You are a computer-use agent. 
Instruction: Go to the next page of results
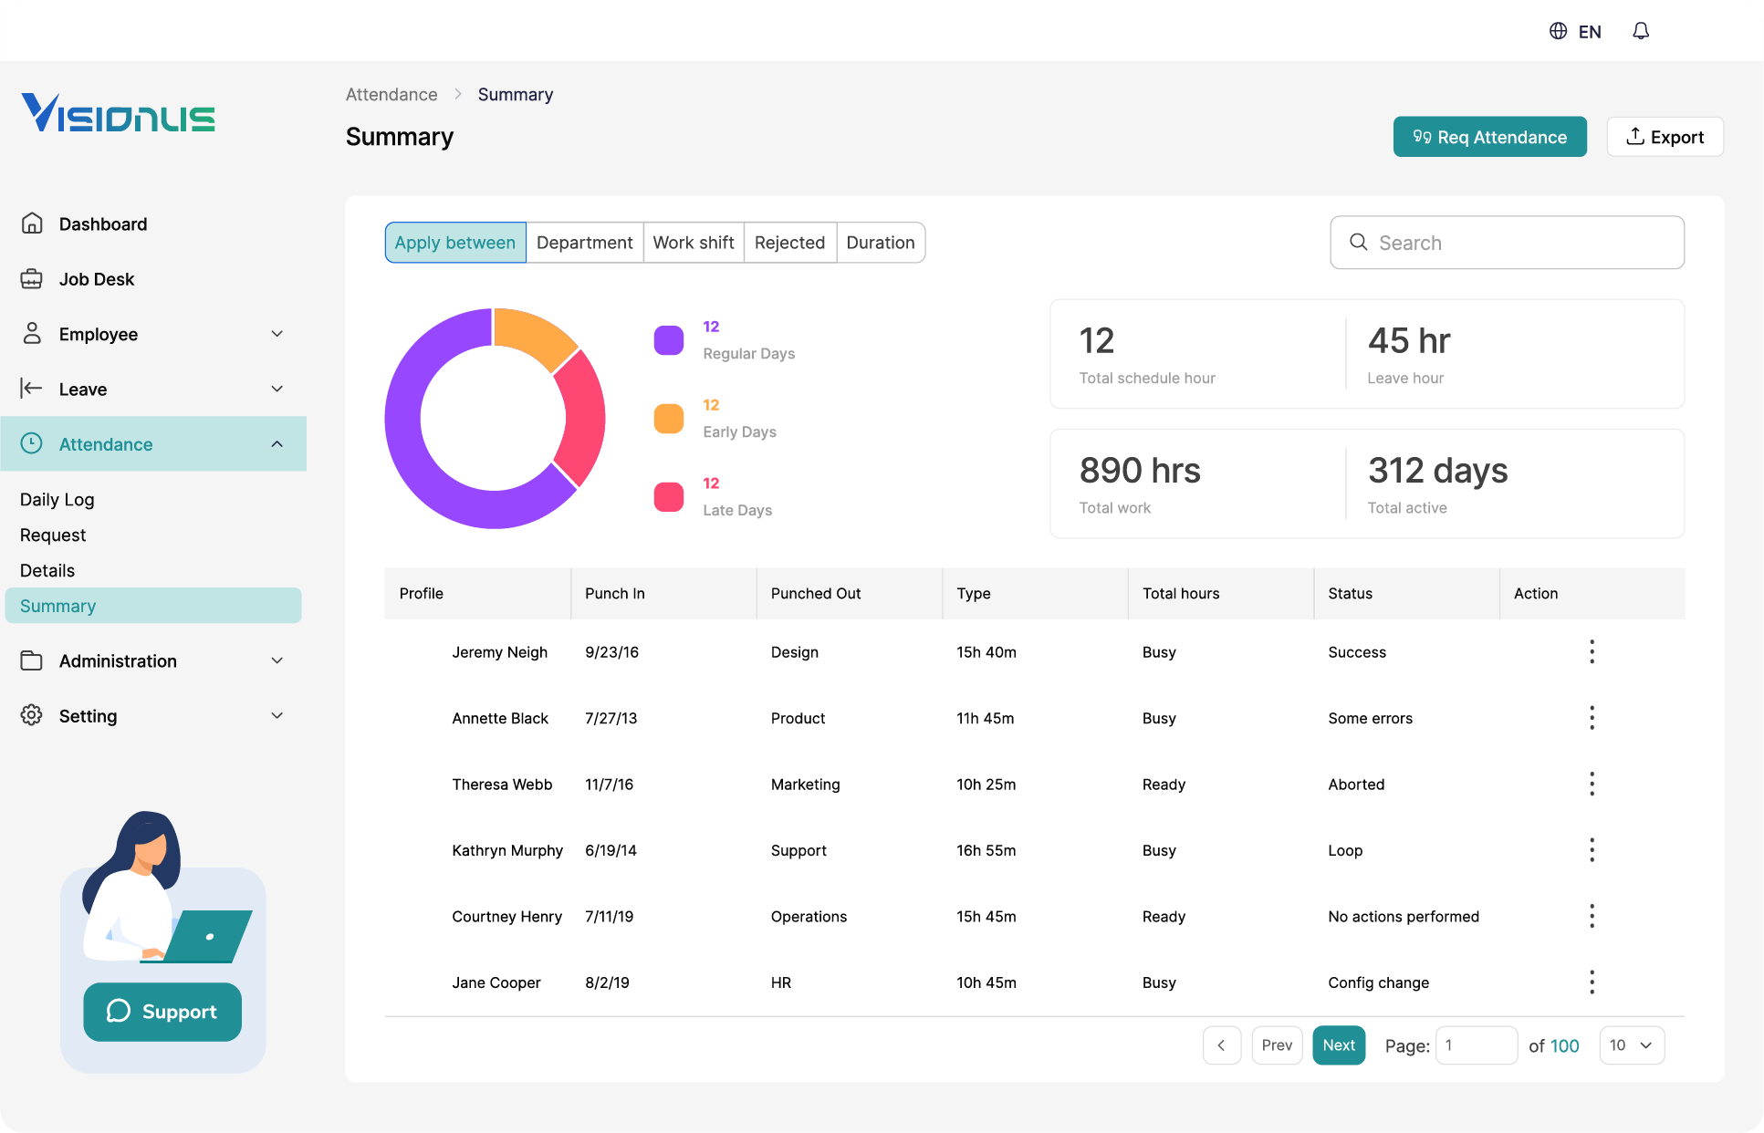click(1339, 1045)
